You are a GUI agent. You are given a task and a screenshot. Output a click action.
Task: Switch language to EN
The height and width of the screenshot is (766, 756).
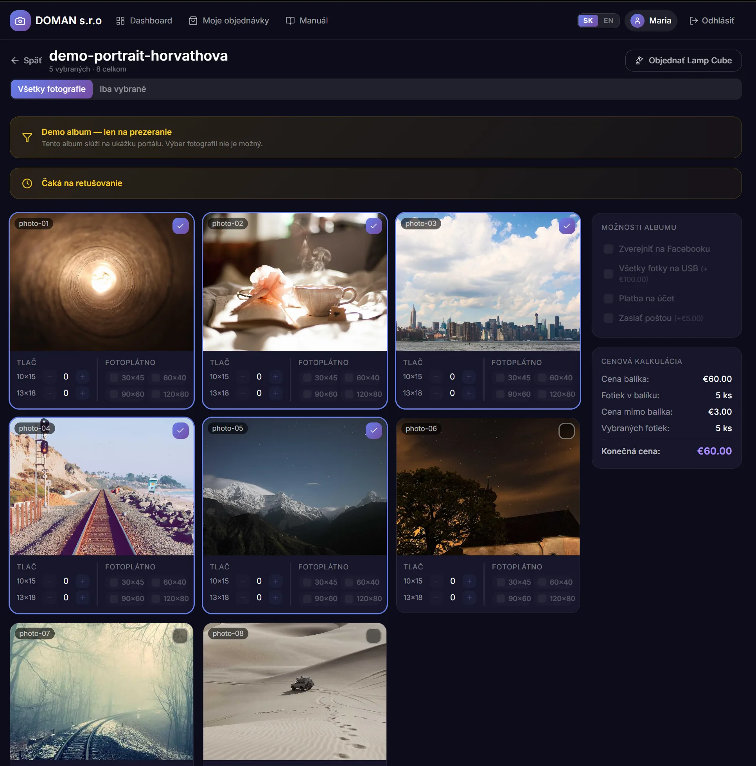coord(608,21)
